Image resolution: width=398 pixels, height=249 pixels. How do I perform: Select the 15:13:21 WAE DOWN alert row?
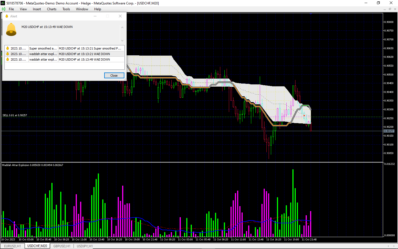64,54
